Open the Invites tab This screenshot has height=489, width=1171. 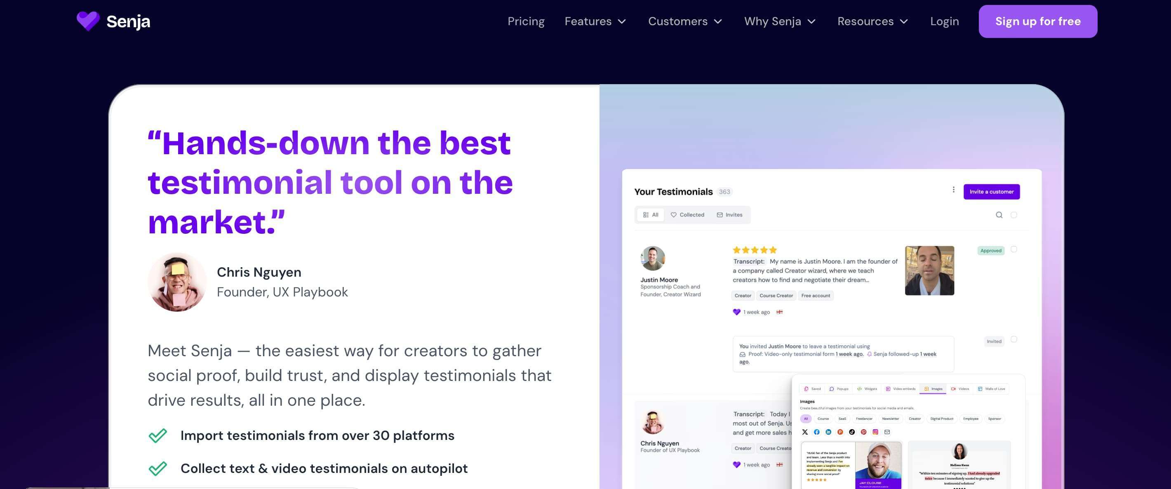click(729, 215)
